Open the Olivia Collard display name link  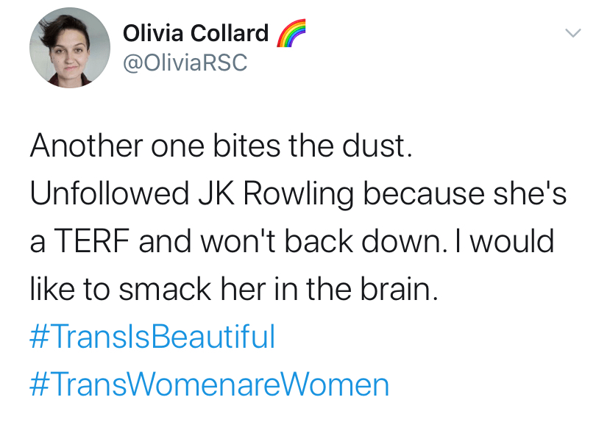(196, 34)
